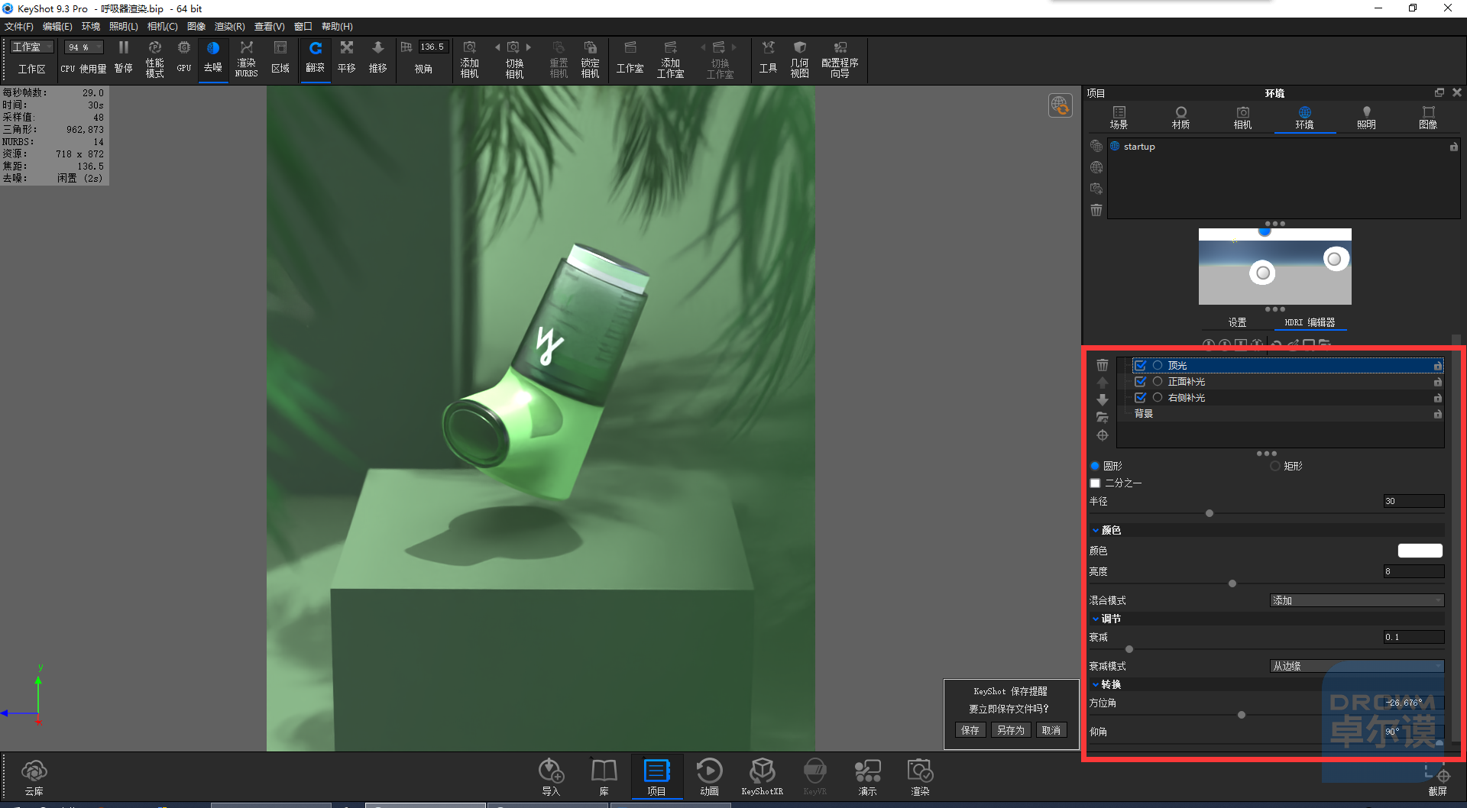Select the 矩形 (rectangular) radio button
The height and width of the screenshot is (808, 1467).
point(1275,466)
